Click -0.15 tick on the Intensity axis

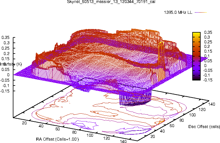coord(5,91)
